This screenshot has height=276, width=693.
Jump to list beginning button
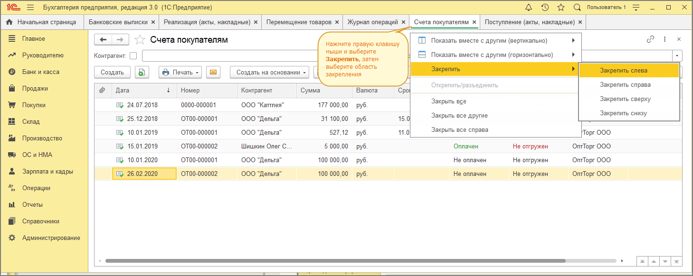coord(642,261)
